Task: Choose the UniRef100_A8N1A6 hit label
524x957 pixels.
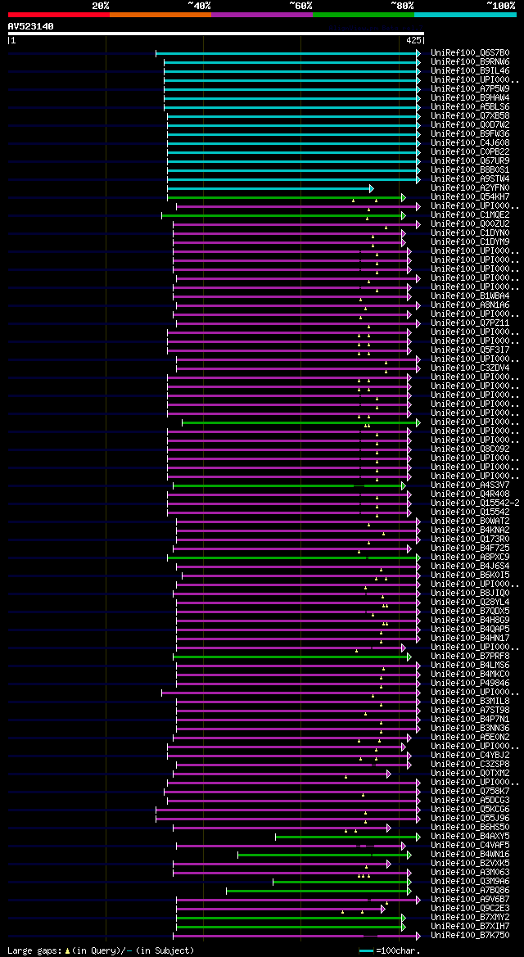Action: [470, 305]
